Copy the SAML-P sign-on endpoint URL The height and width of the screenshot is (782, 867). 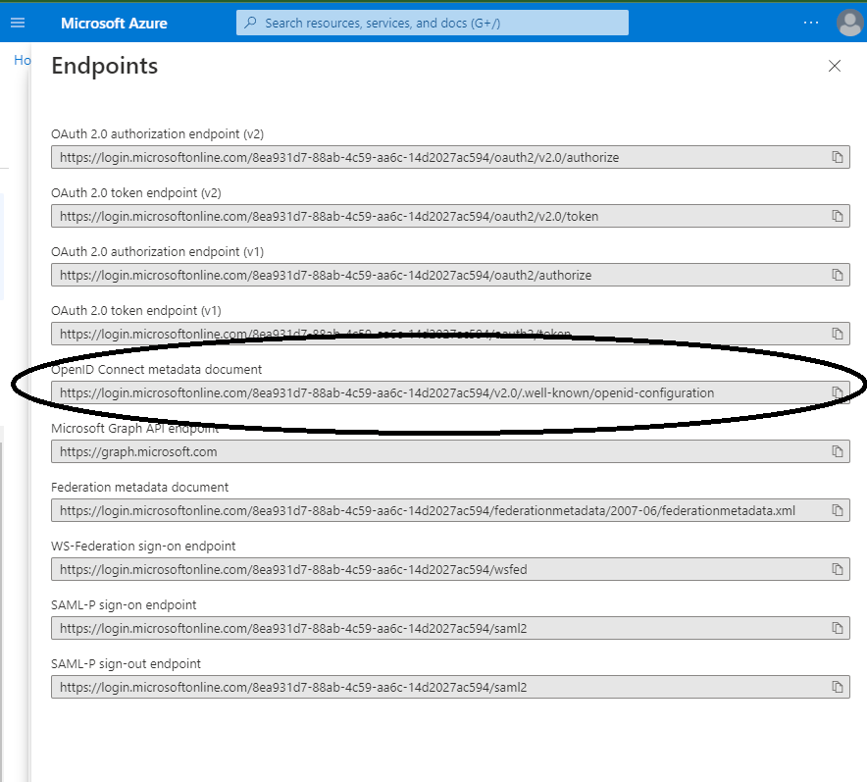pos(838,628)
